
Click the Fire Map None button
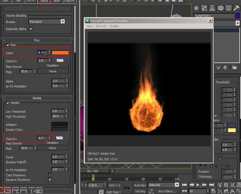(53, 71)
